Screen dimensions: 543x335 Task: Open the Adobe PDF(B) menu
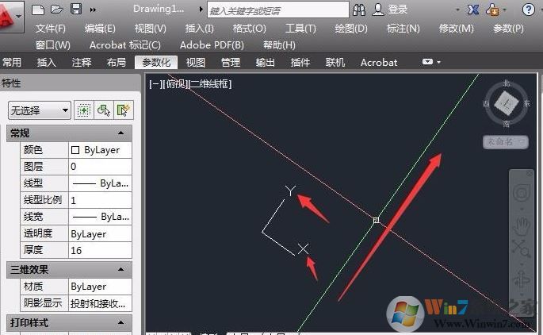[212, 44]
